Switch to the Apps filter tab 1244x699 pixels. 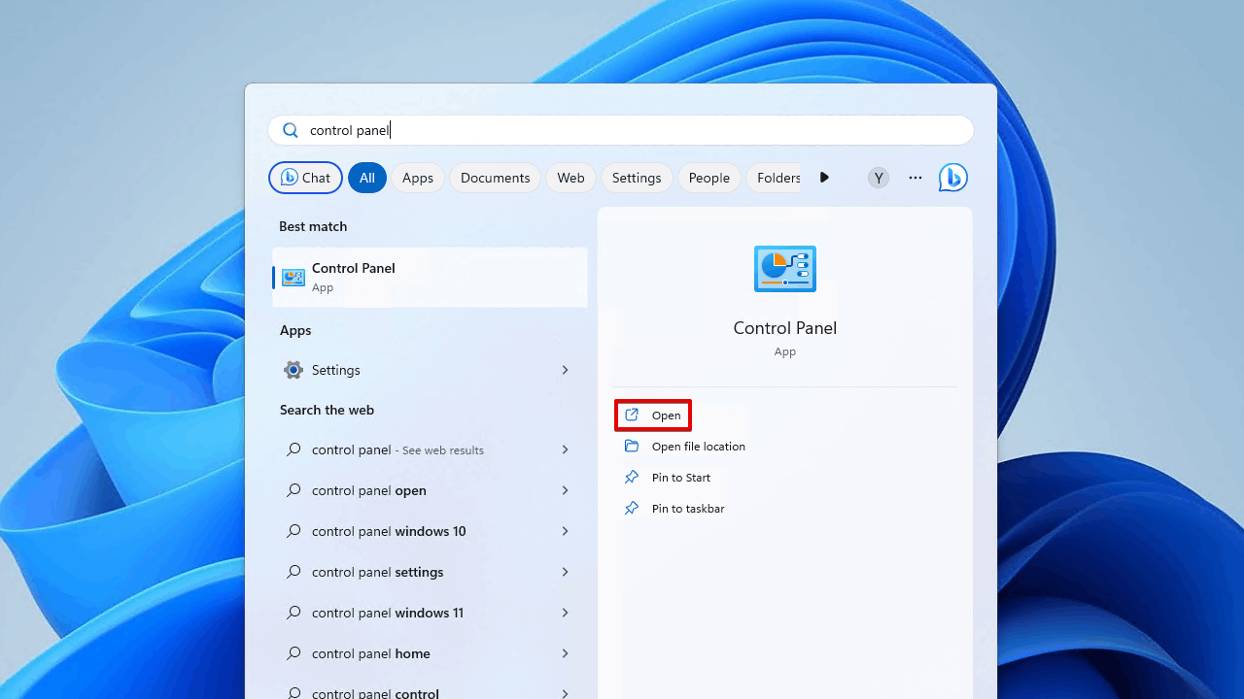click(417, 178)
